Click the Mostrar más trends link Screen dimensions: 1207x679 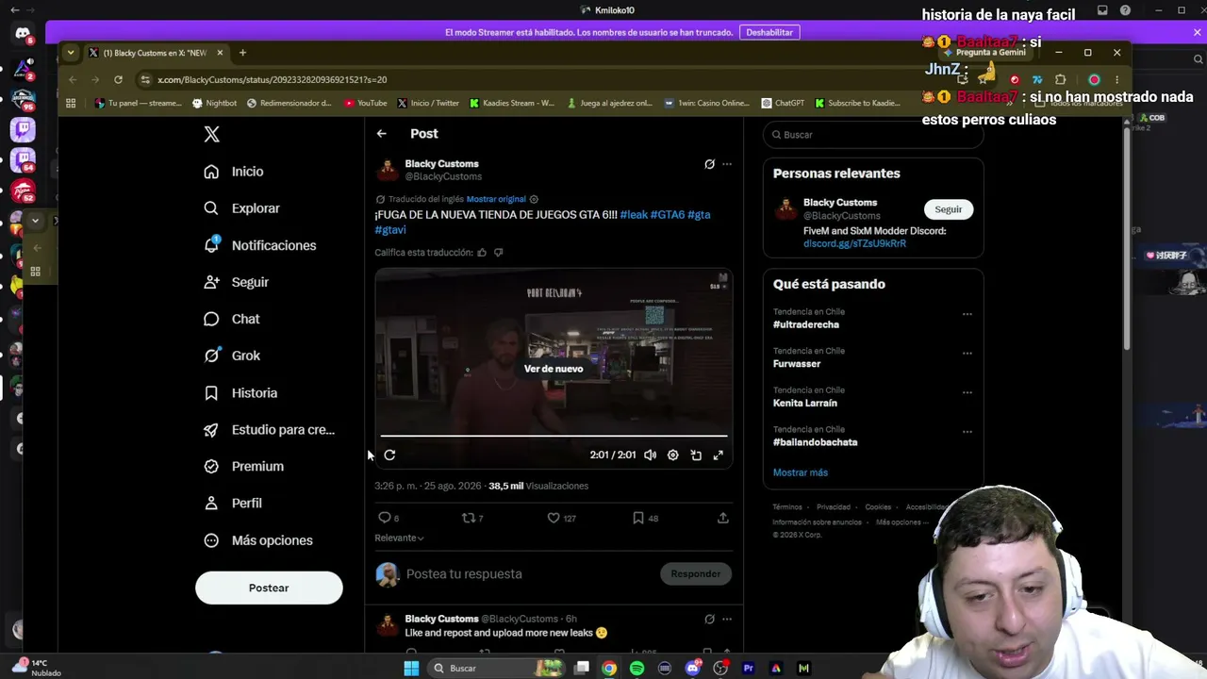click(801, 472)
